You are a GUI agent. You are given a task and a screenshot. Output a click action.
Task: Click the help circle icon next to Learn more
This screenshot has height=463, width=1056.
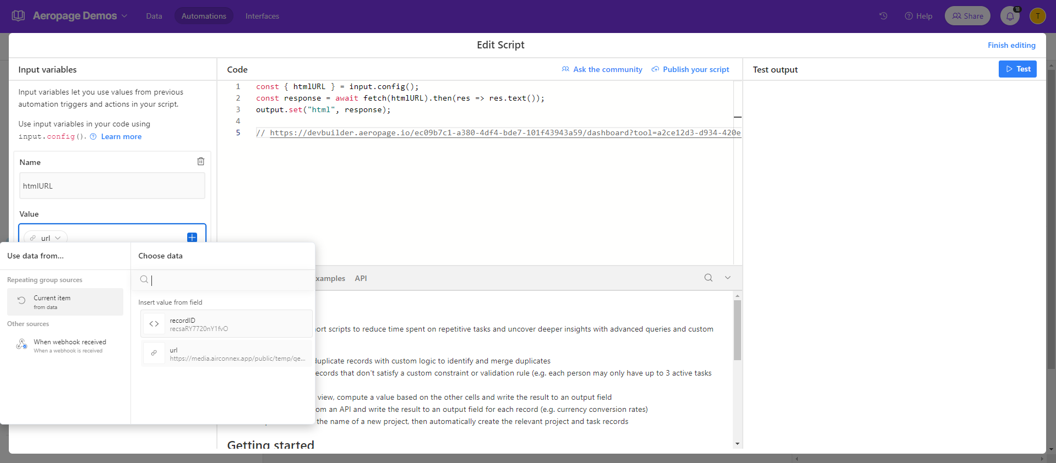click(x=93, y=136)
